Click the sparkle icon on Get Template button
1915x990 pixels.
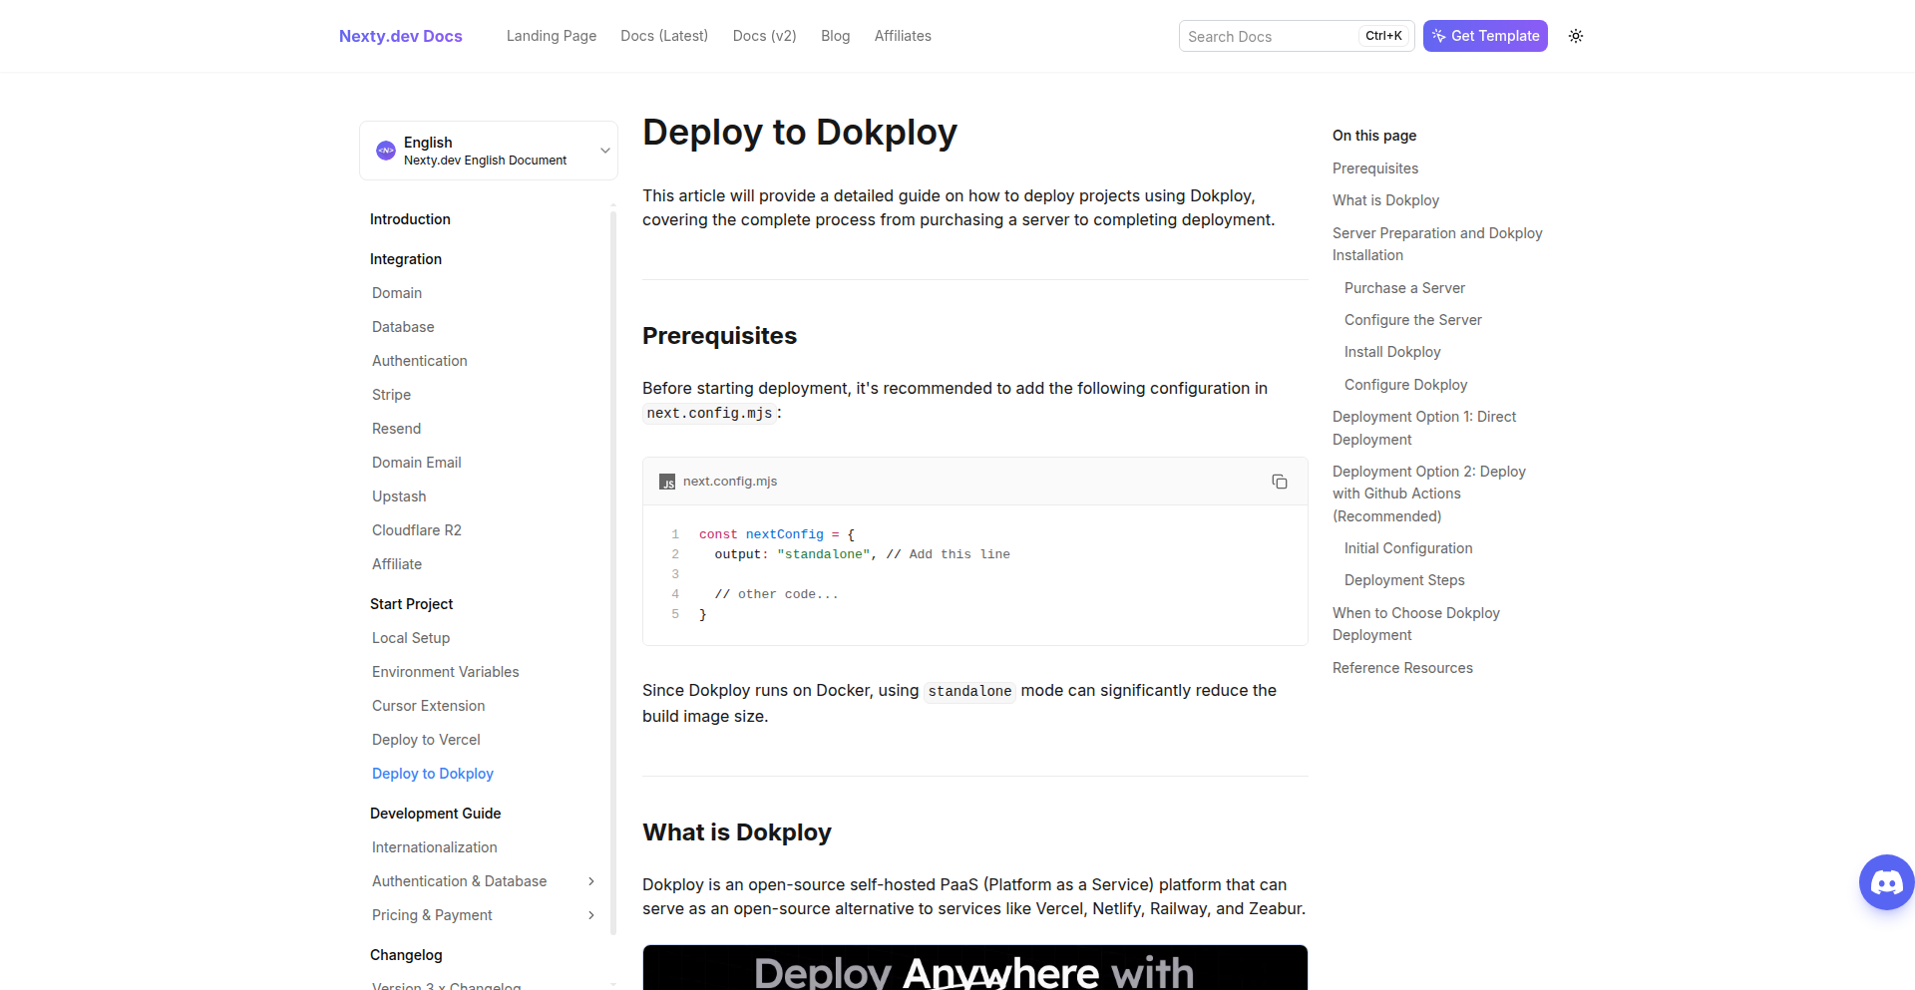[1439, 36]
